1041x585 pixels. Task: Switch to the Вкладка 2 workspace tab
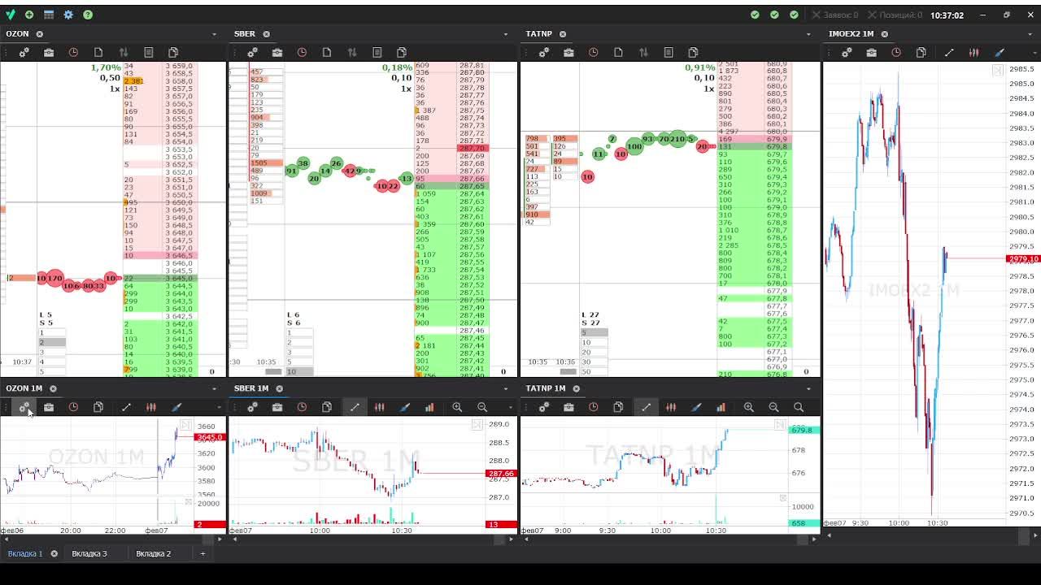click(153, 553)
